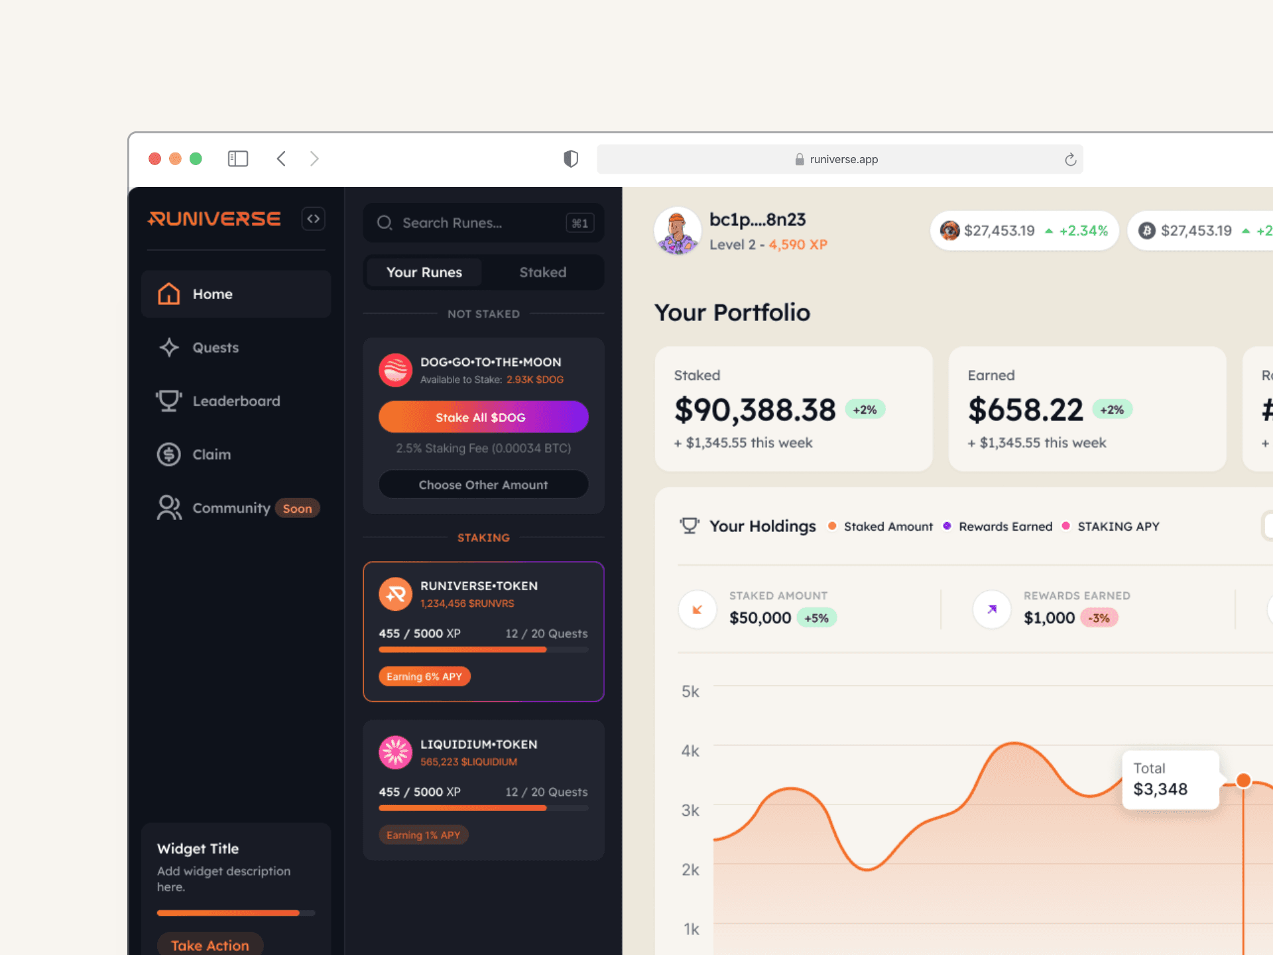Click the DOG-GO-TO-THE-MOON rune icon
1273x955 pixels.
point(395,370)
